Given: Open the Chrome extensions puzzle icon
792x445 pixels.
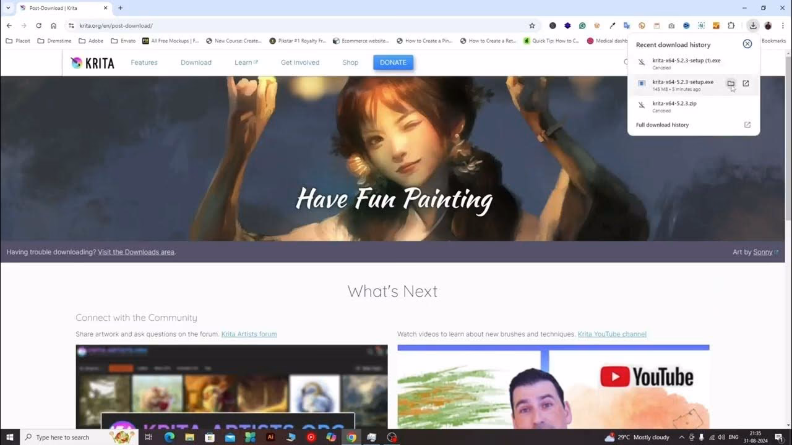Looking at the screenshot, I should (x=731, y=25).
